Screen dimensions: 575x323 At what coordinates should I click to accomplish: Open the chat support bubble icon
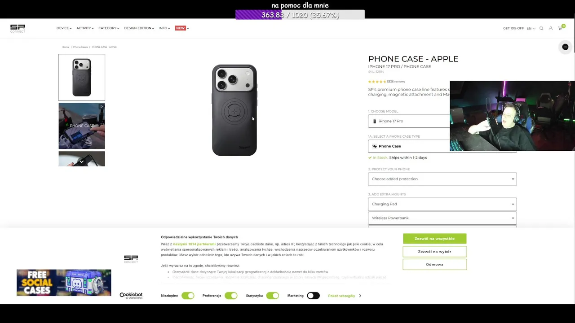coord(565,47)
